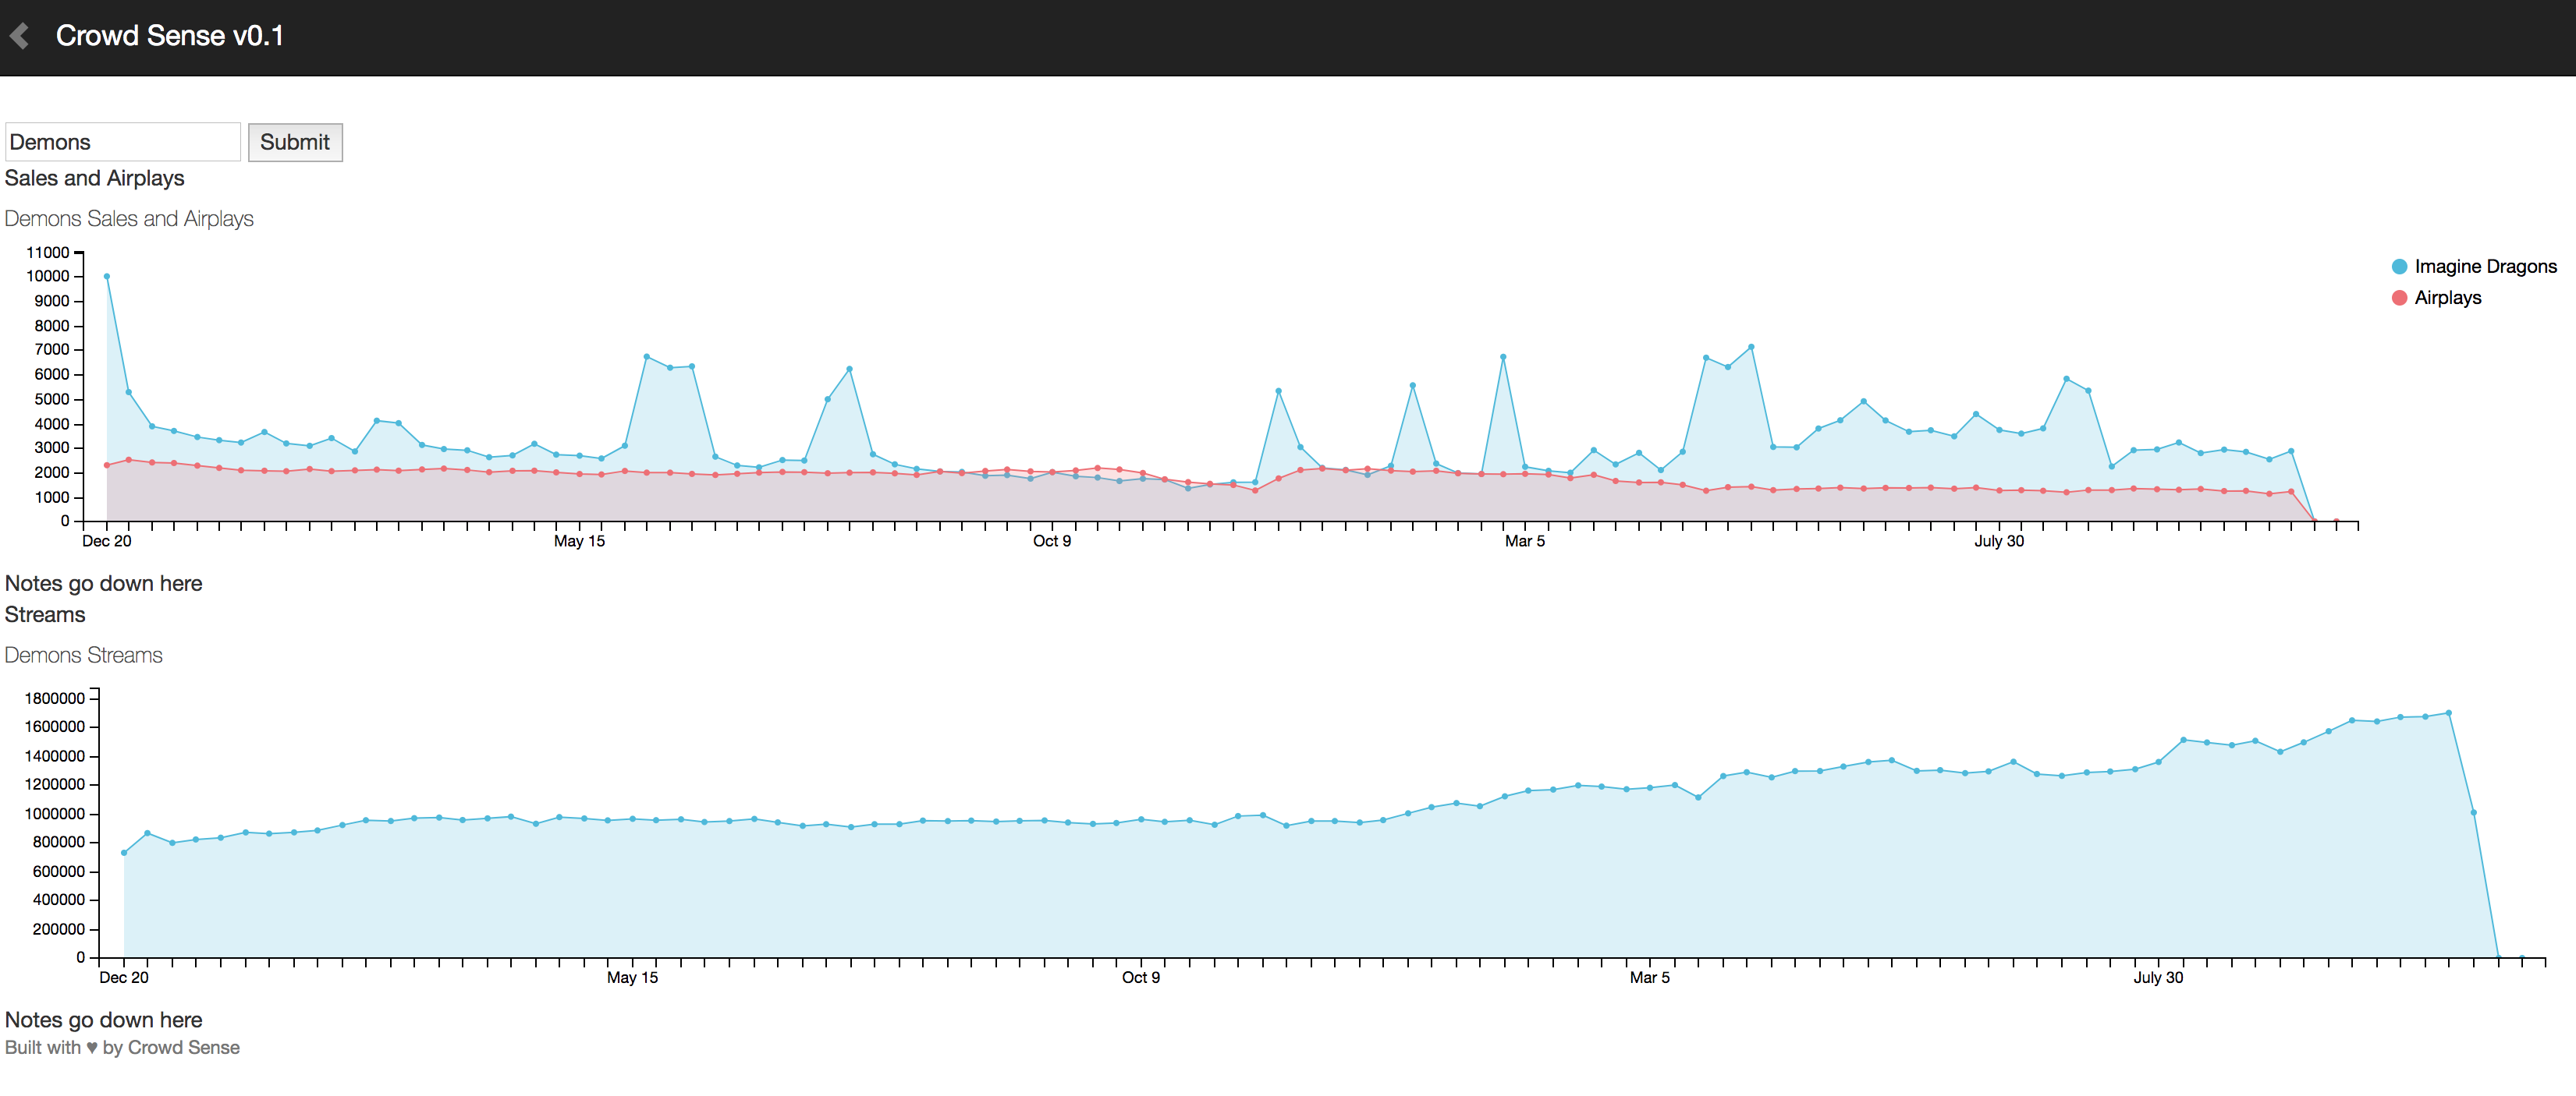2576x1096 pixels.
Task: Click the Oct 9 label on sales chart
Action: [1051, 542]
